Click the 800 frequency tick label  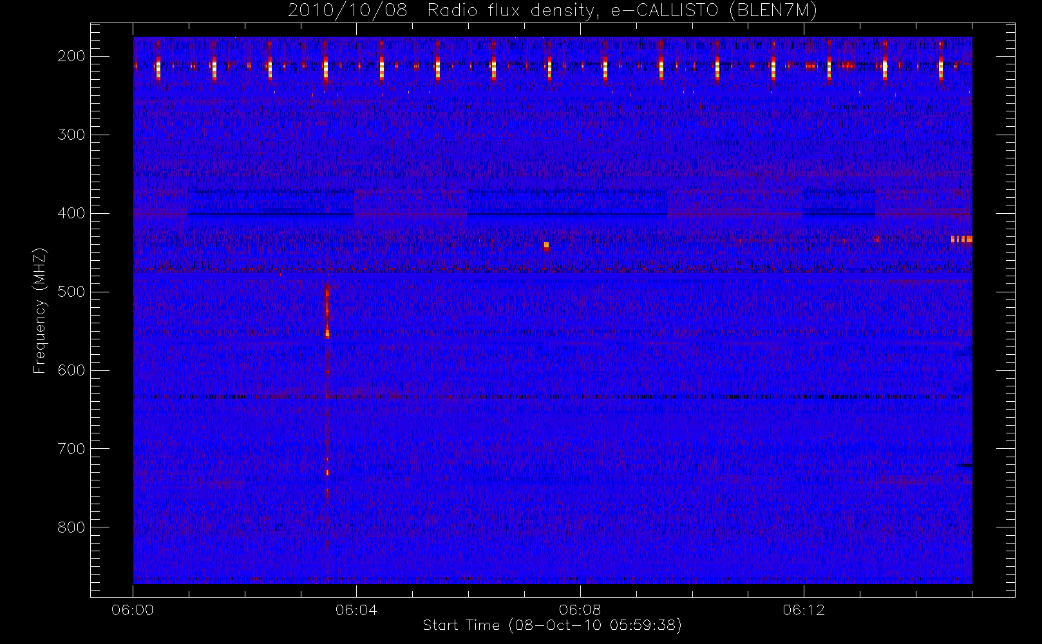tap(71, 527)
